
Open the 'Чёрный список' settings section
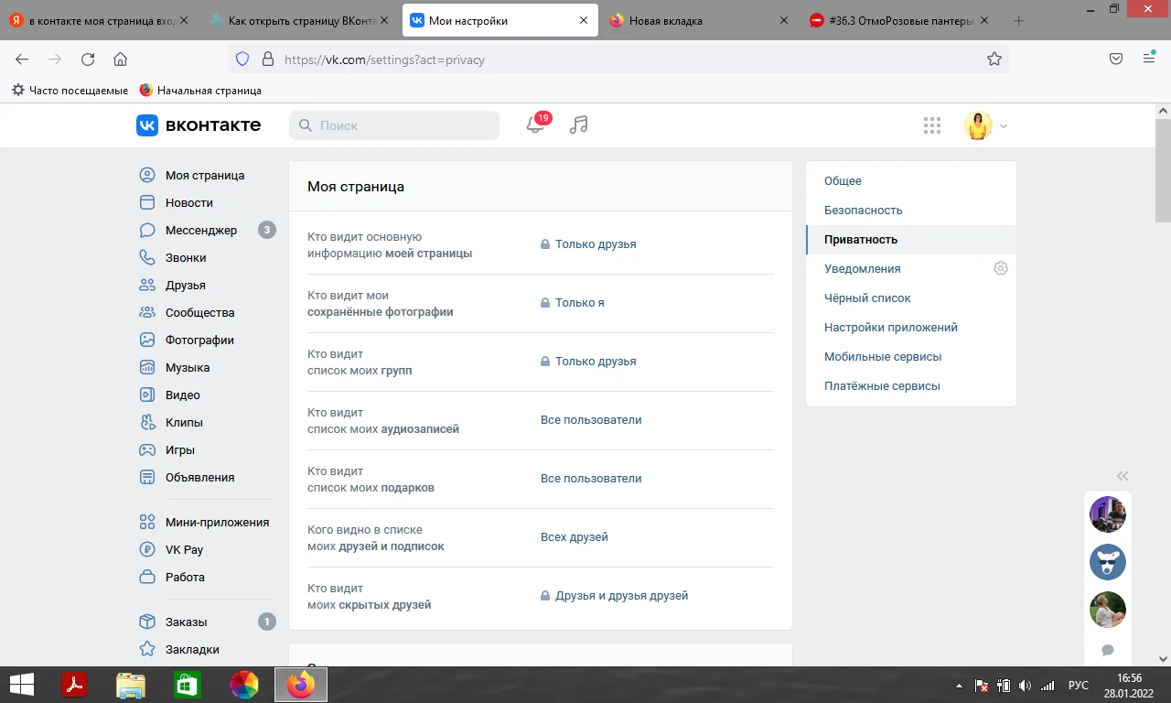point(867,298)
